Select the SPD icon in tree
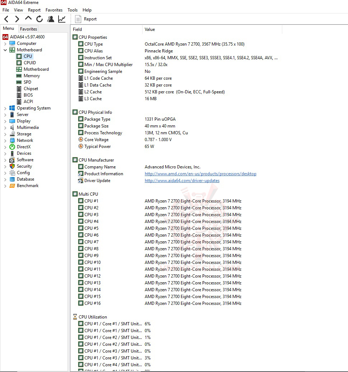348x372 pixels. 19,82
